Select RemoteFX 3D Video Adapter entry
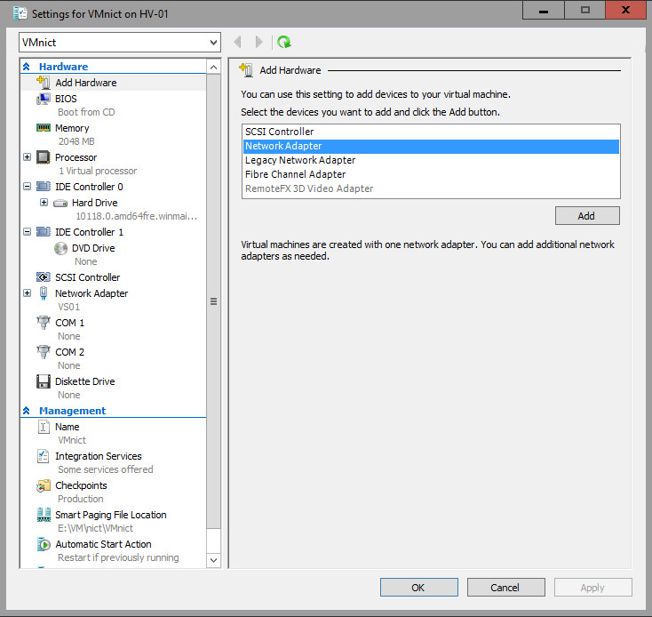Screen dimensions: 652x617 coord(431,188)
